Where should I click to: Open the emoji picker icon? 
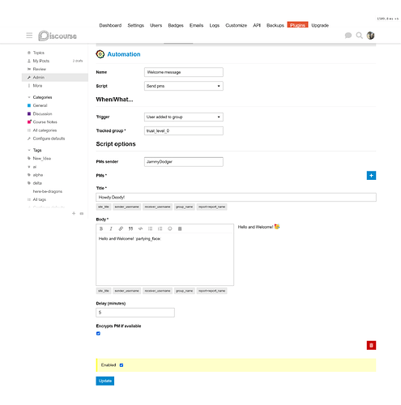pyautogui.click(x=170, y=228)
